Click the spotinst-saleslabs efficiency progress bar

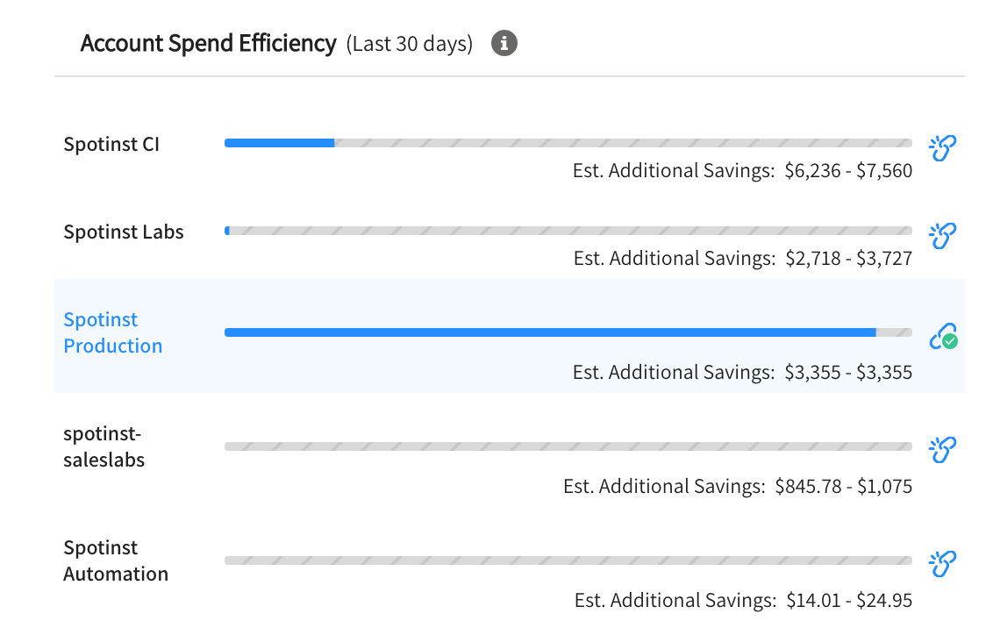pos(568,446)
